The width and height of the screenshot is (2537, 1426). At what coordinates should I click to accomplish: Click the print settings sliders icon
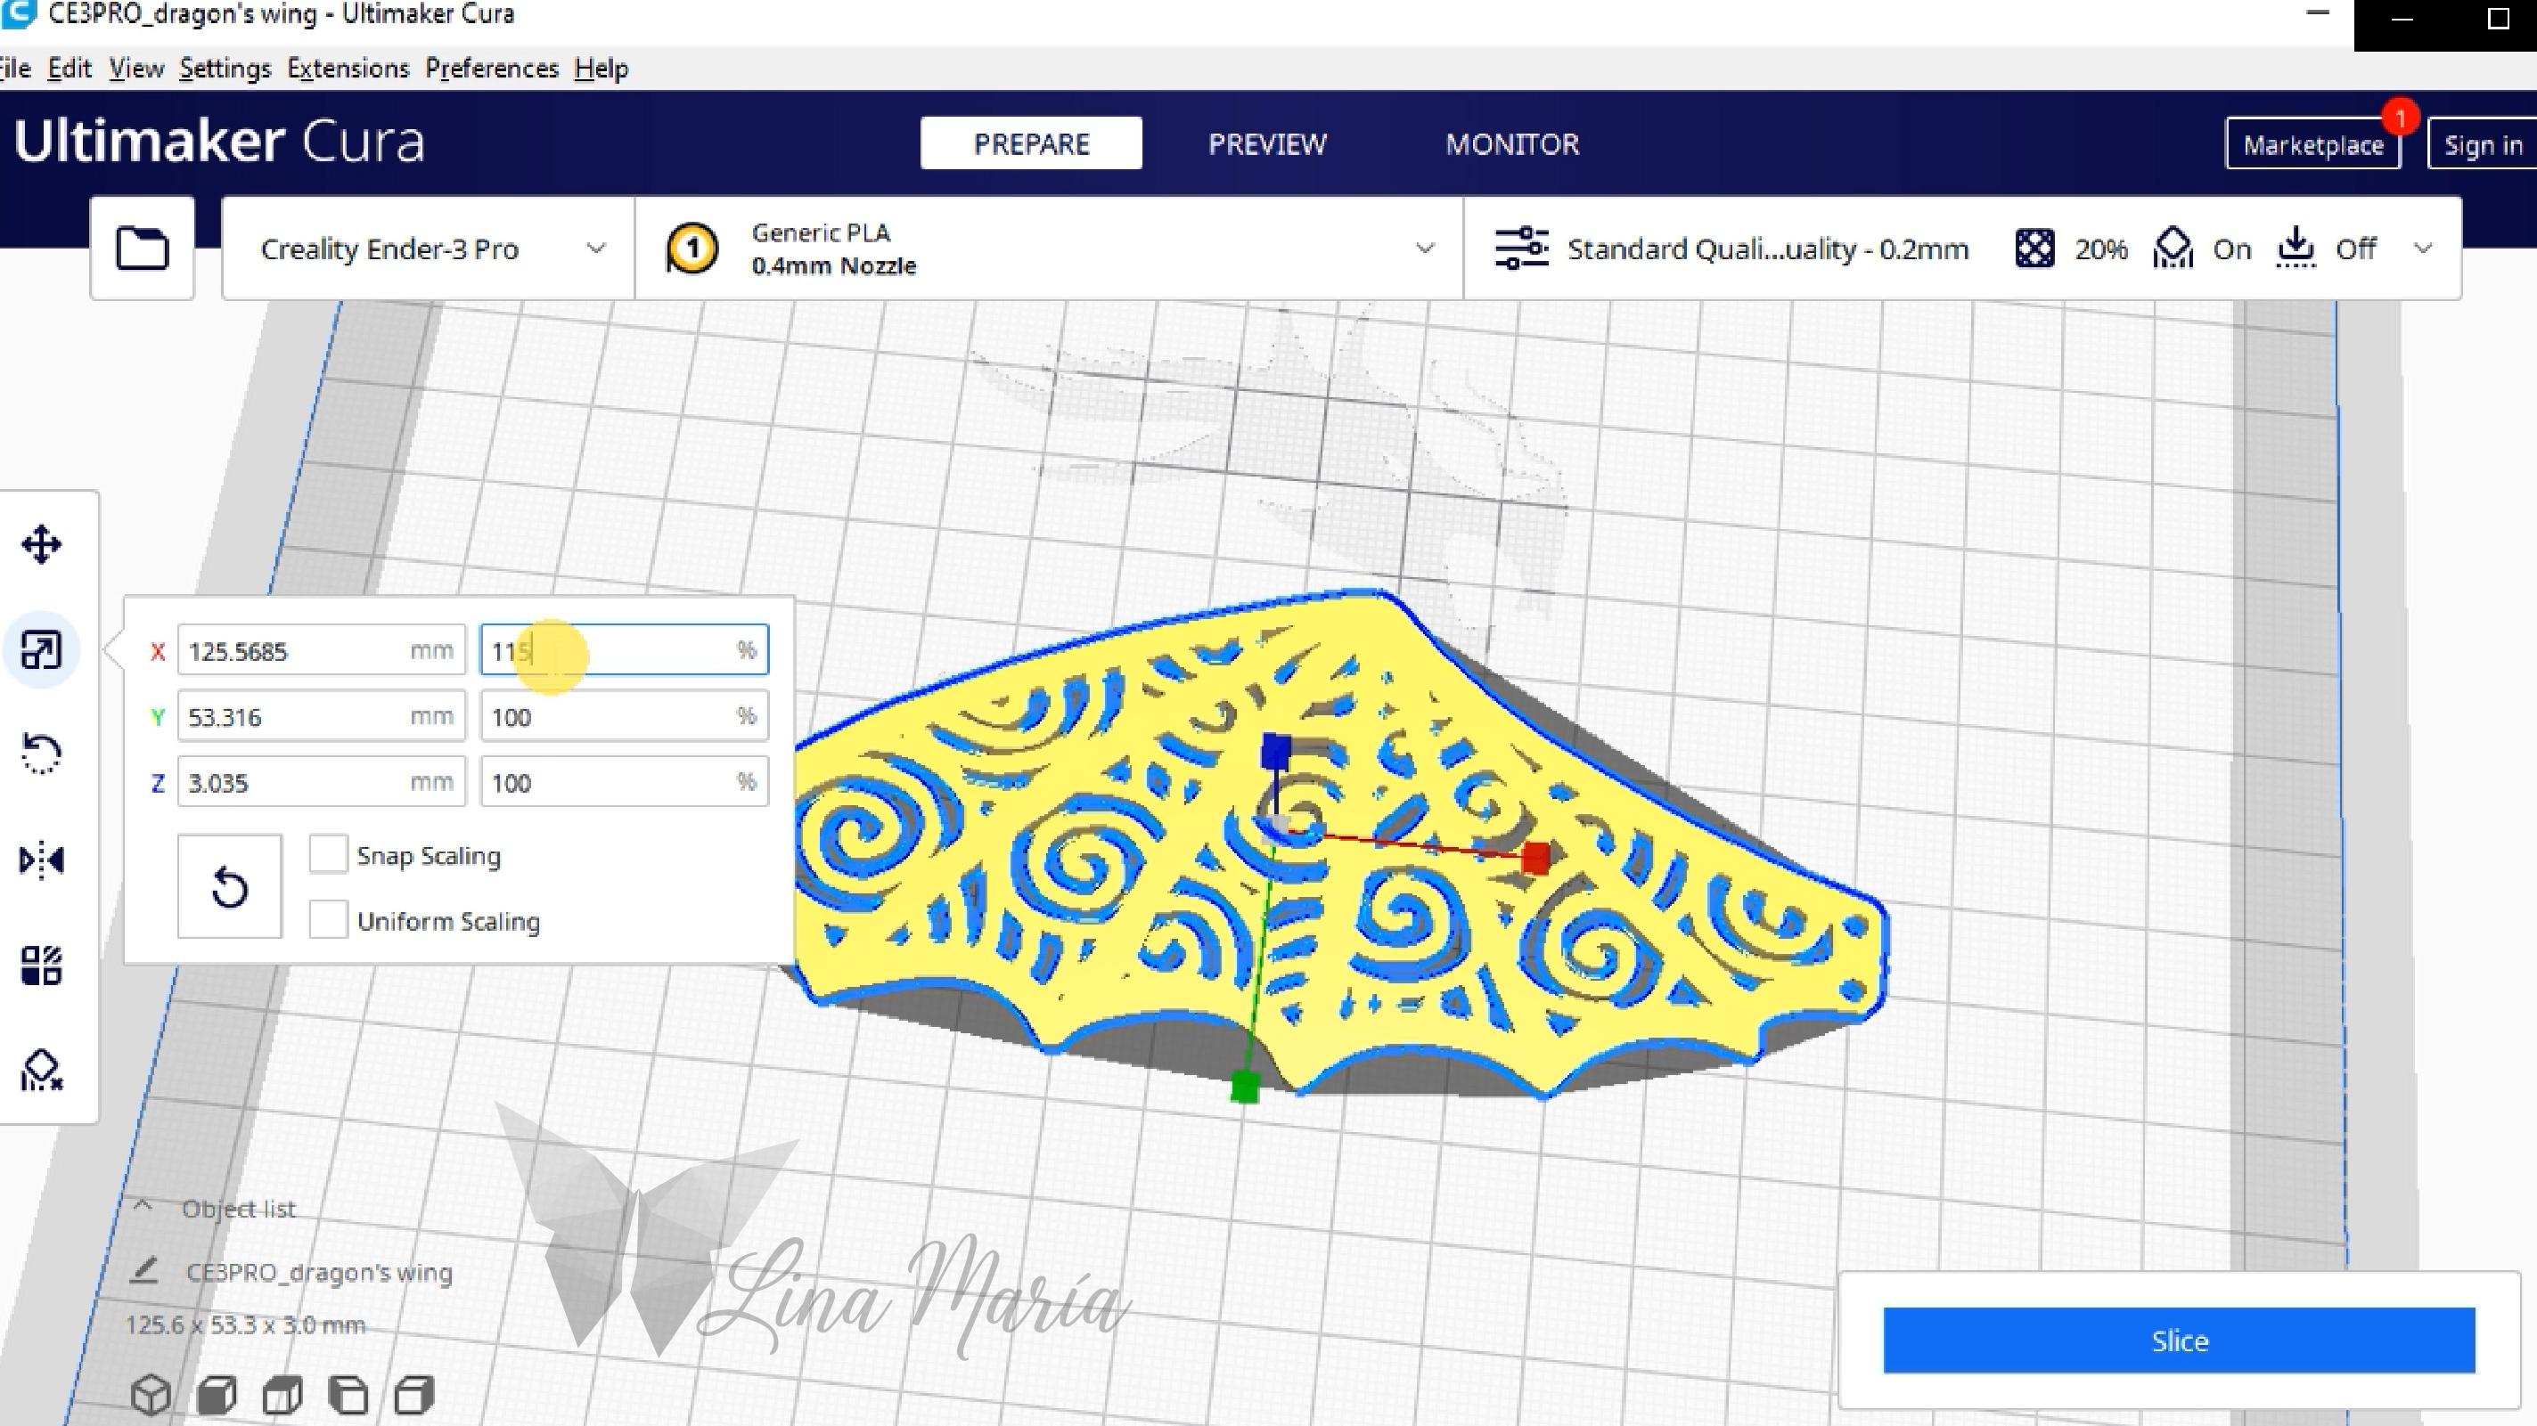pos(1522,248)
